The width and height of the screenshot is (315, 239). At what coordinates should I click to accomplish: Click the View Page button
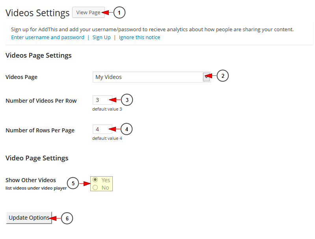tap(88, 13)
